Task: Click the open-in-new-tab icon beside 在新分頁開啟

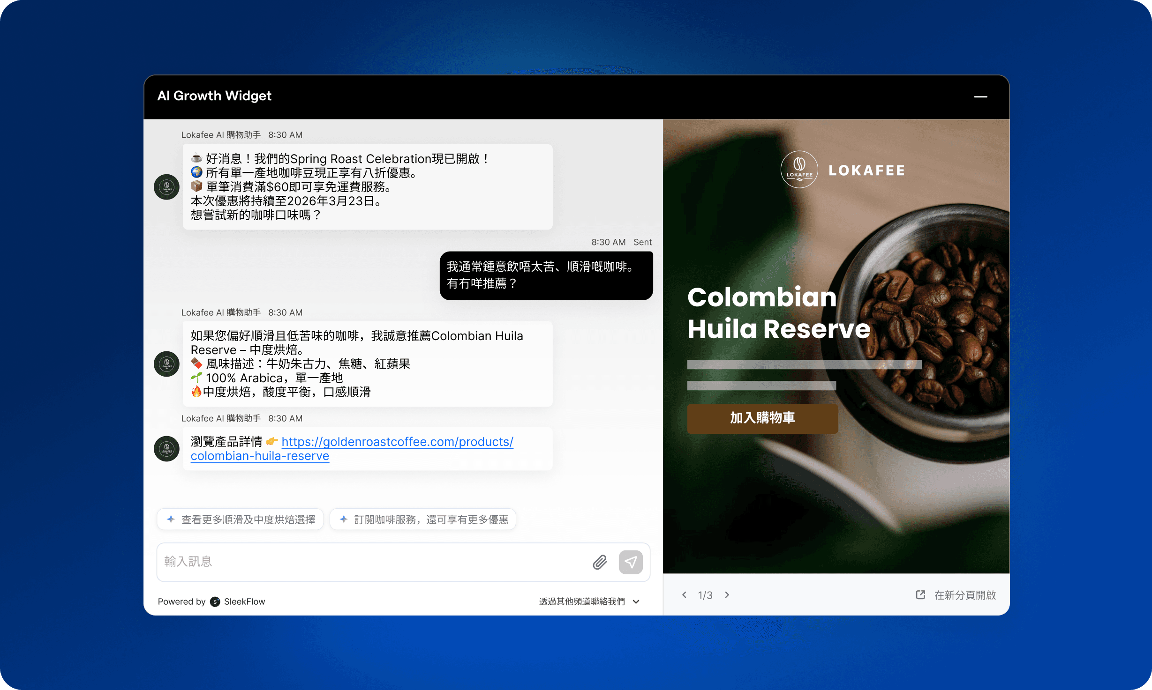Action: tap(920, 595)
